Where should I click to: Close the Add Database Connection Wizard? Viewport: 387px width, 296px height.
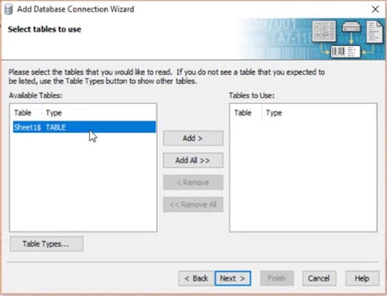[x=375, y=9]
